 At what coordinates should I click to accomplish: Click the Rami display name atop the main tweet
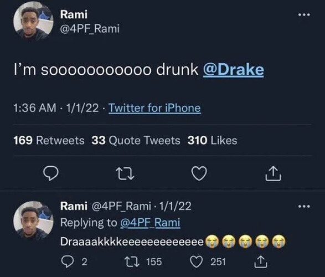(74, 14)
